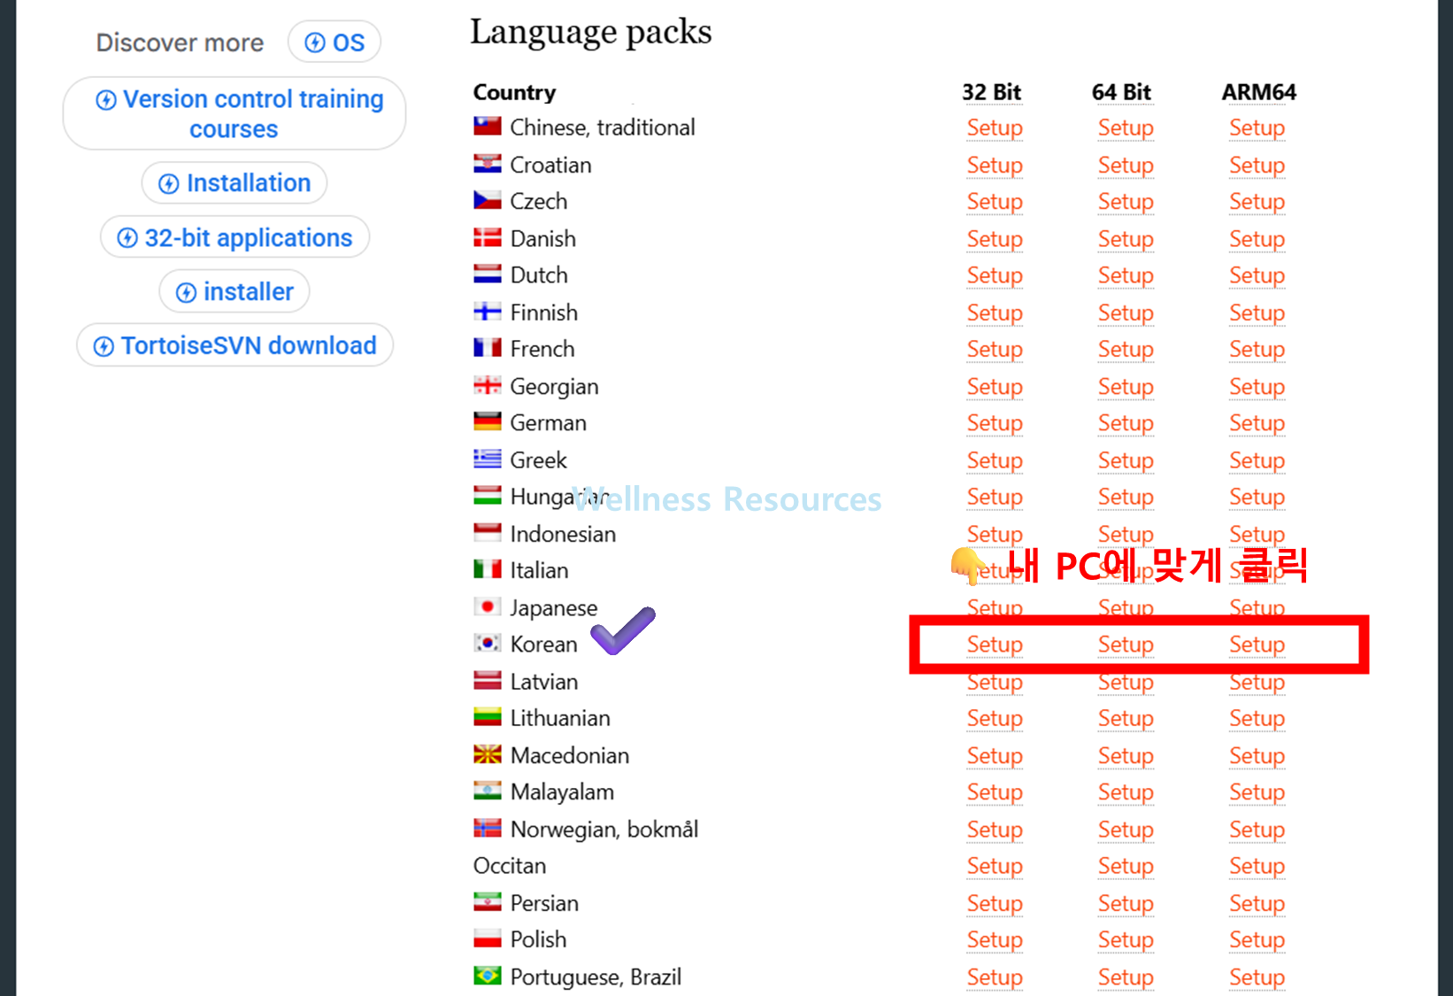Download Greek ARM64 Setup
Image resolution: width=1453 pixels, height=996 pixels.
1257,460
